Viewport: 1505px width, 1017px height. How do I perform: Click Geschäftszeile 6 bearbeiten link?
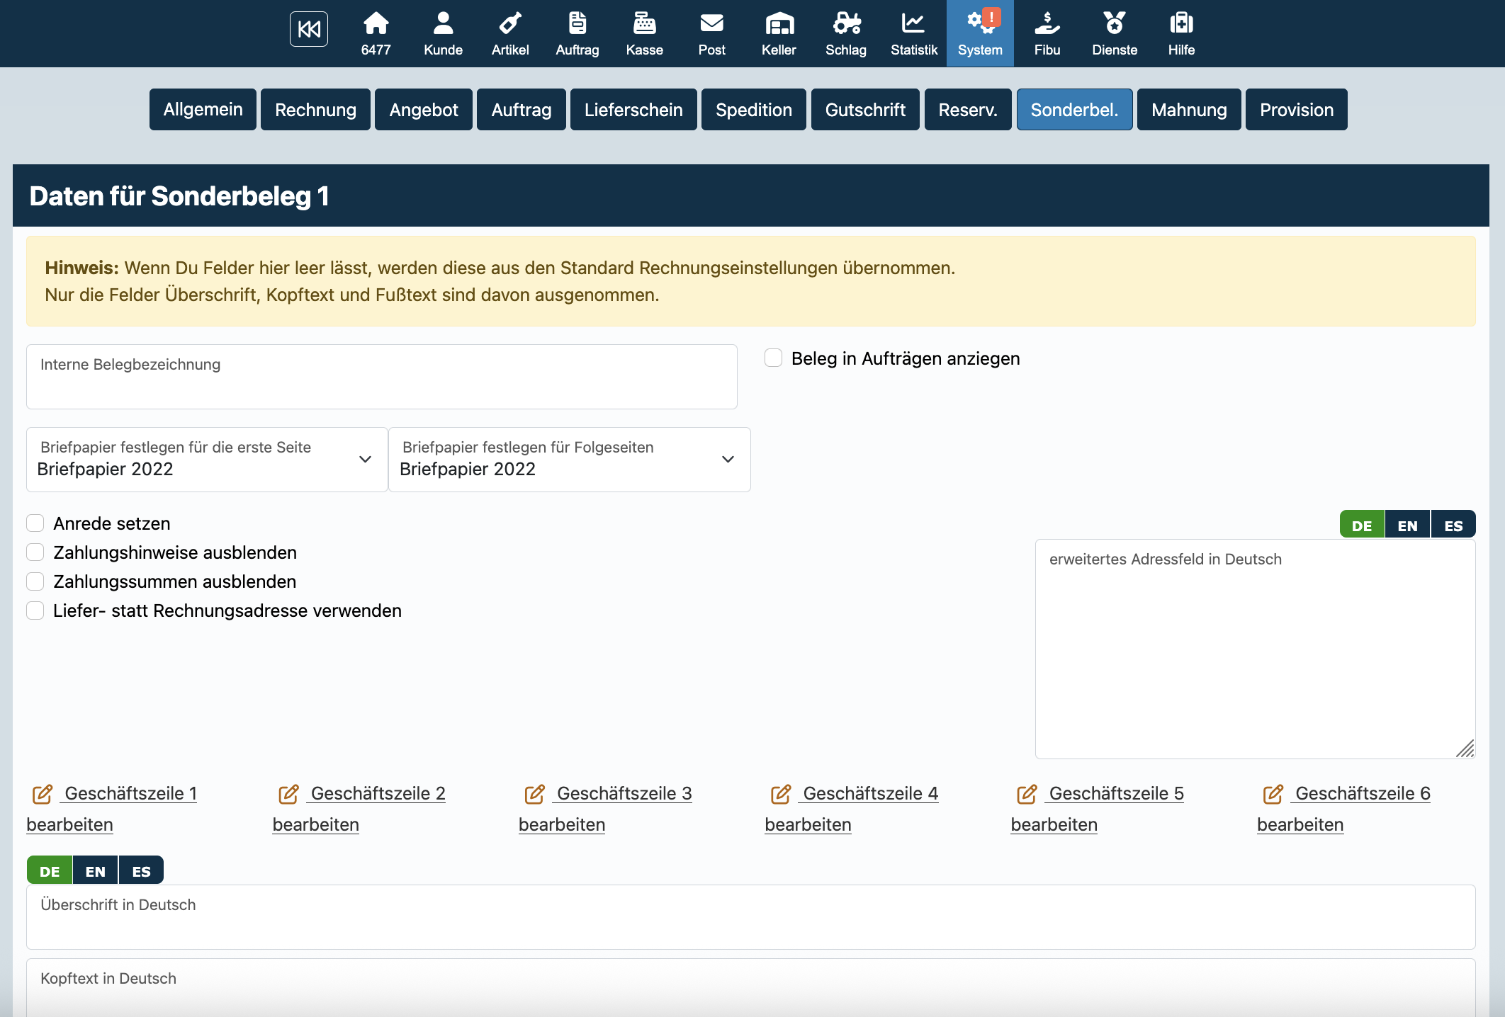(1300, 824)
